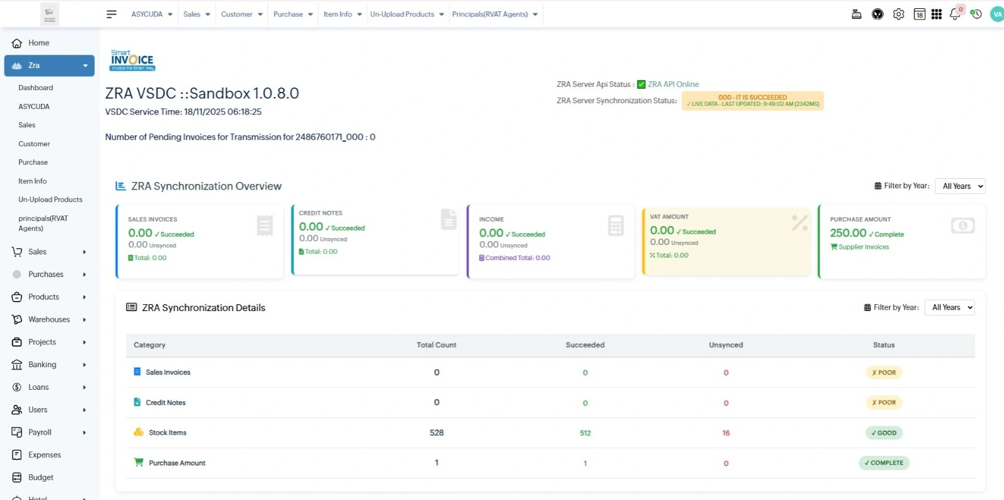Click the Supplier Invoices link

863,247
